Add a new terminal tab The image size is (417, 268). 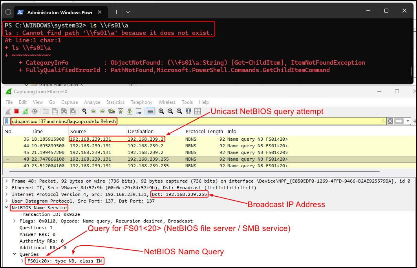point(116,12)
